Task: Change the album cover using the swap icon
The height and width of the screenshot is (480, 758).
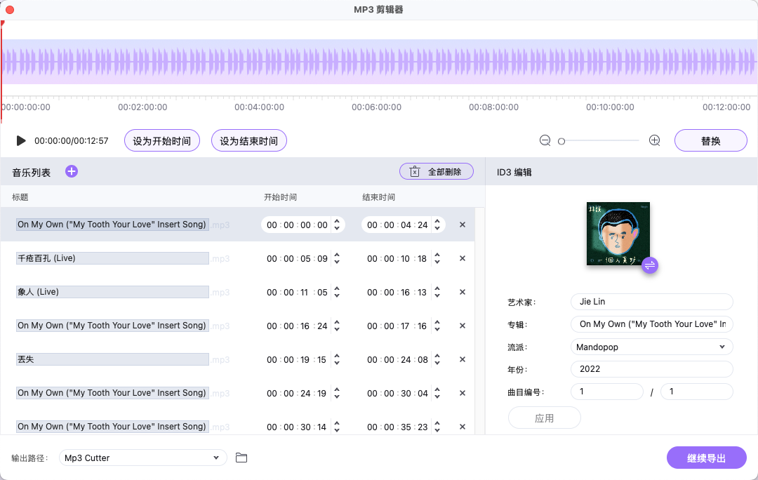Action: (649, 265)
